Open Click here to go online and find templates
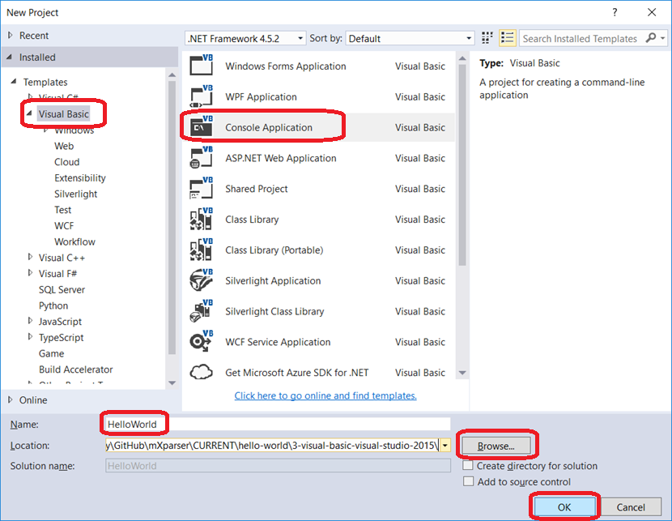Viewport: 672px width, 521px height. point(325,395)
